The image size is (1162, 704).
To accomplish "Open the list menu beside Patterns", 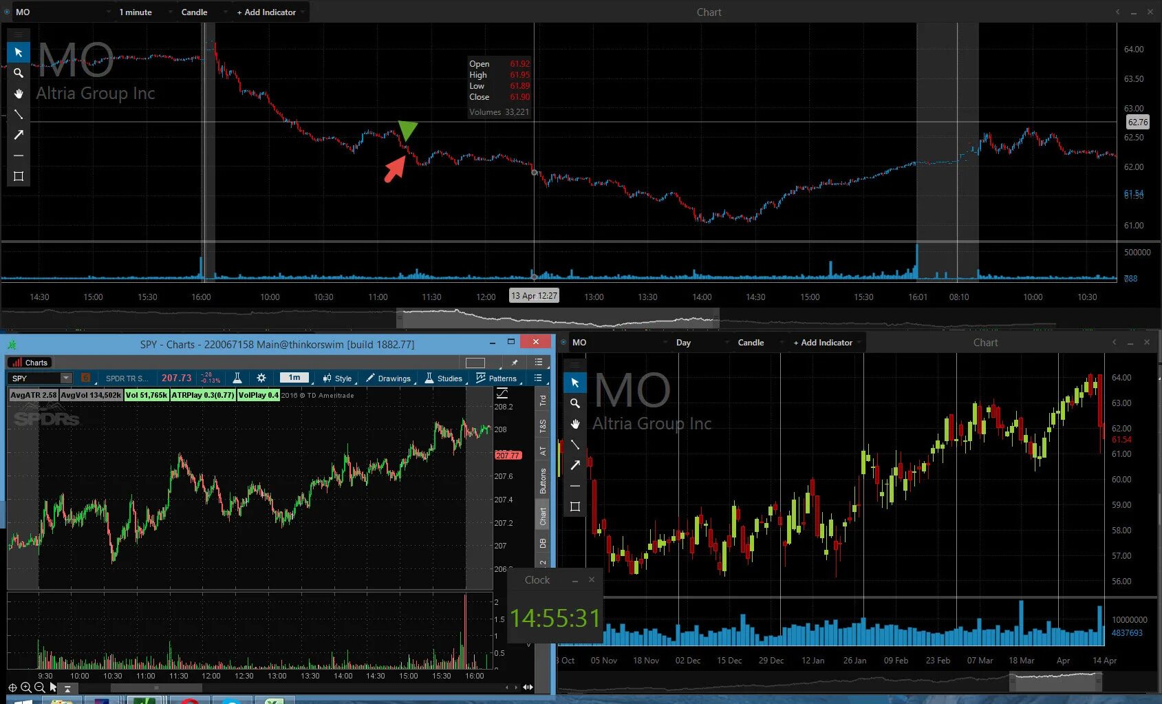I will [x=538, y=378].
